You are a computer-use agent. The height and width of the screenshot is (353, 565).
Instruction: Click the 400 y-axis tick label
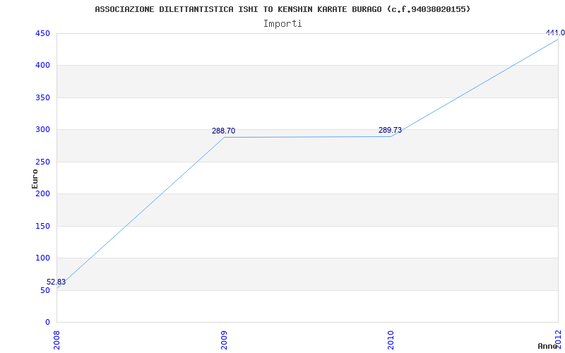coord(42,66)
